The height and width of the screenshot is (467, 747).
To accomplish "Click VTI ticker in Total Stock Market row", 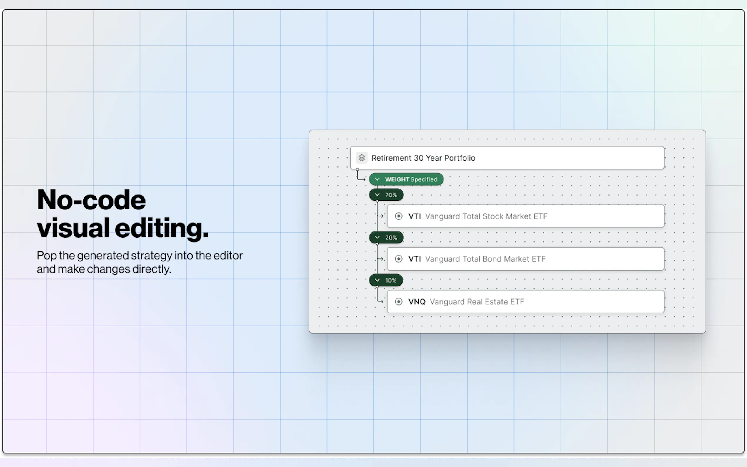I will (x=414, y=216).
